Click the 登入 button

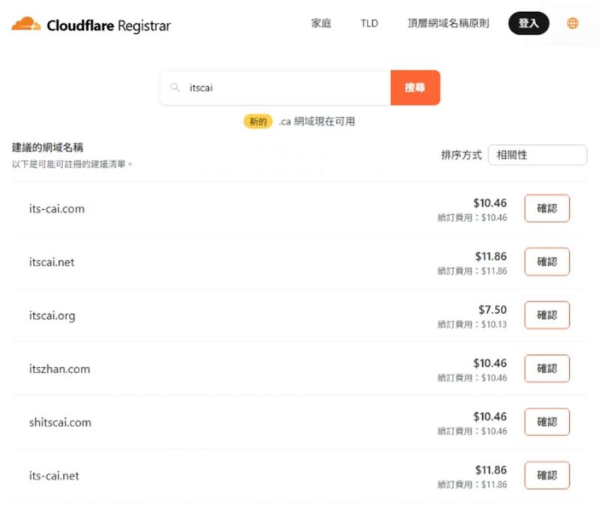coord(529,23)
